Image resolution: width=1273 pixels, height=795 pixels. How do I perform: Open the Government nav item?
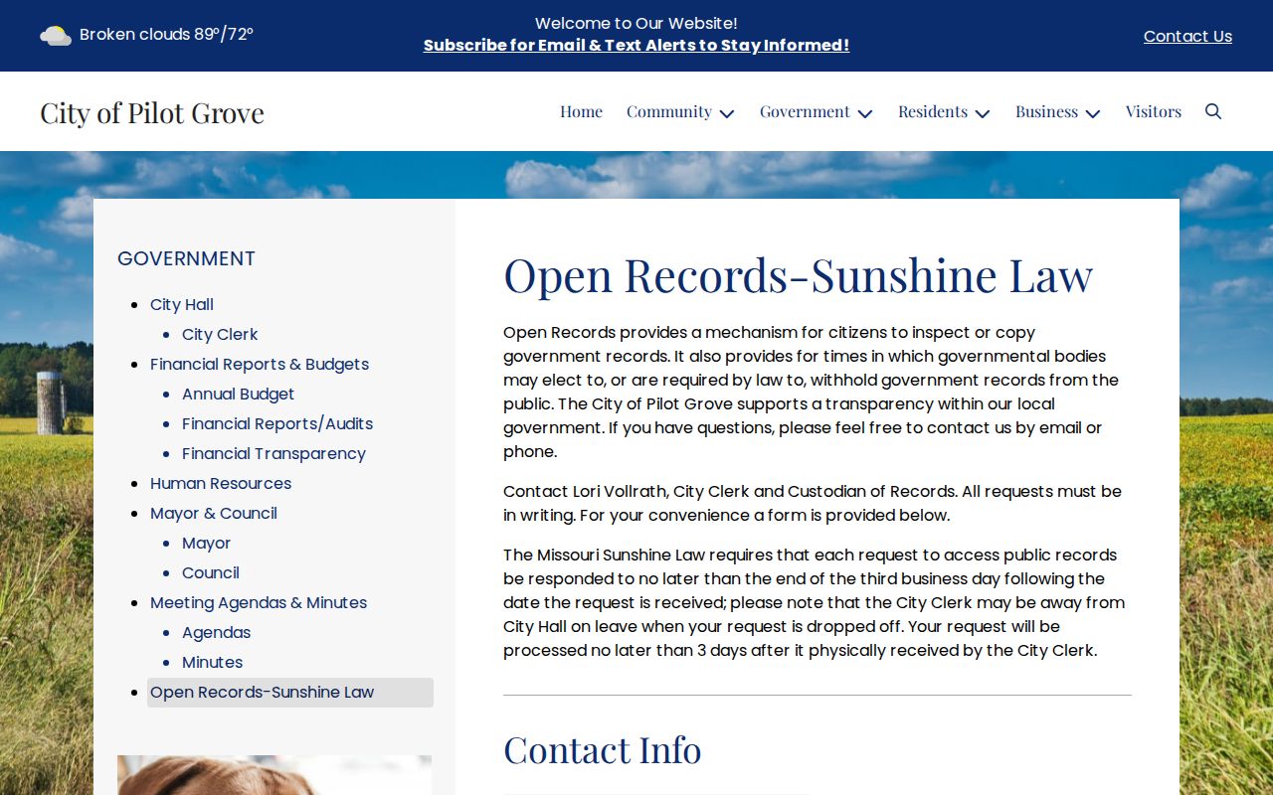point(805,111)
